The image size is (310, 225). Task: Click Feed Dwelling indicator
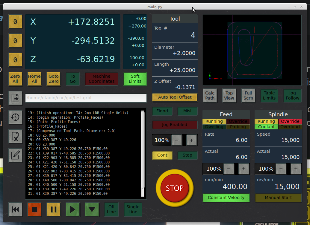pos(214,127)
